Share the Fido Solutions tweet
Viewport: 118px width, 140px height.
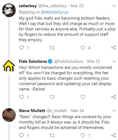coord(114,97)
